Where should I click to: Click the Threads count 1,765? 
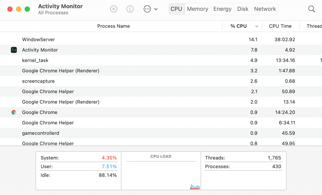[274, 158]
